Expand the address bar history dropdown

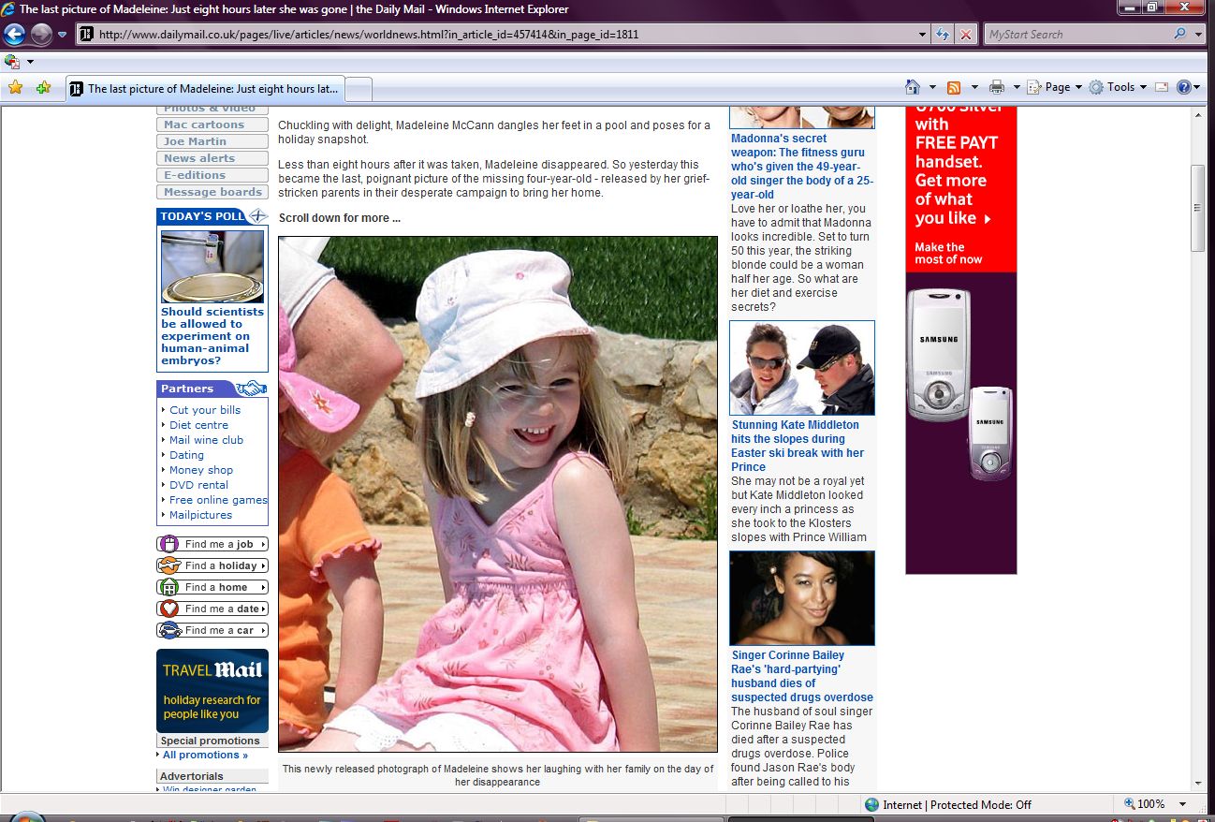(x=923, y=35)
